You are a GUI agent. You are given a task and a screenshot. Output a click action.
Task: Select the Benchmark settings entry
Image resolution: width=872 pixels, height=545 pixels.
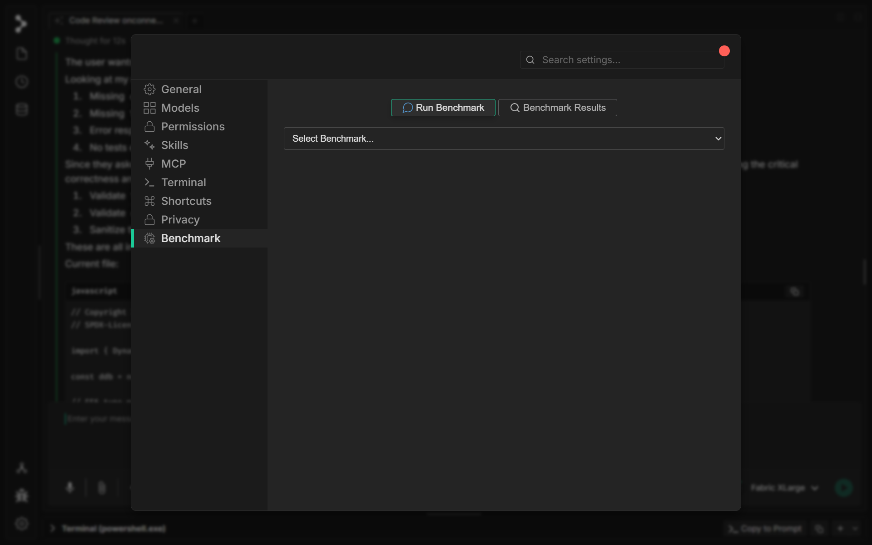coord(199,238)
